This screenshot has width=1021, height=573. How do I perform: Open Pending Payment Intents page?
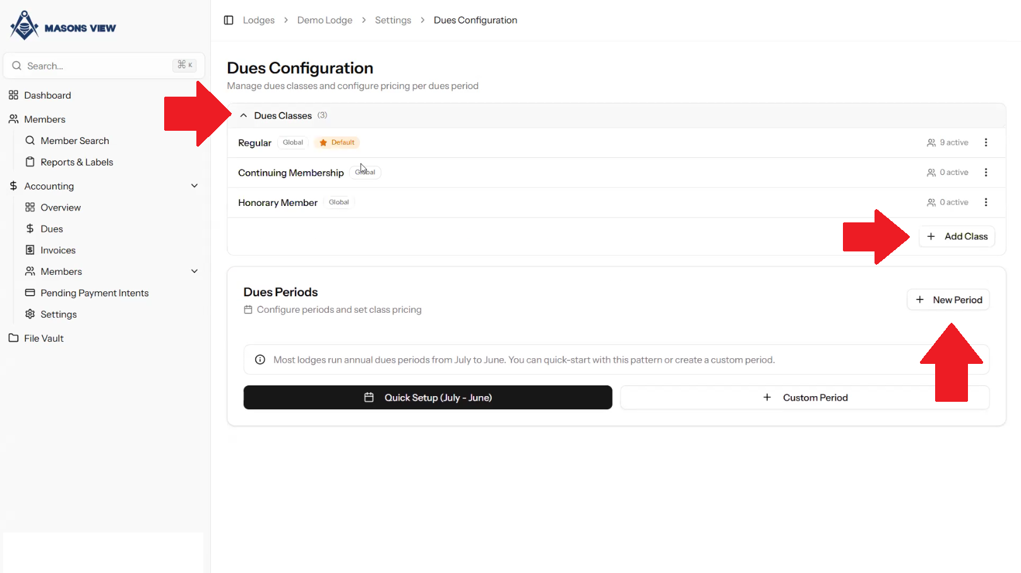[x=94, y=293]
